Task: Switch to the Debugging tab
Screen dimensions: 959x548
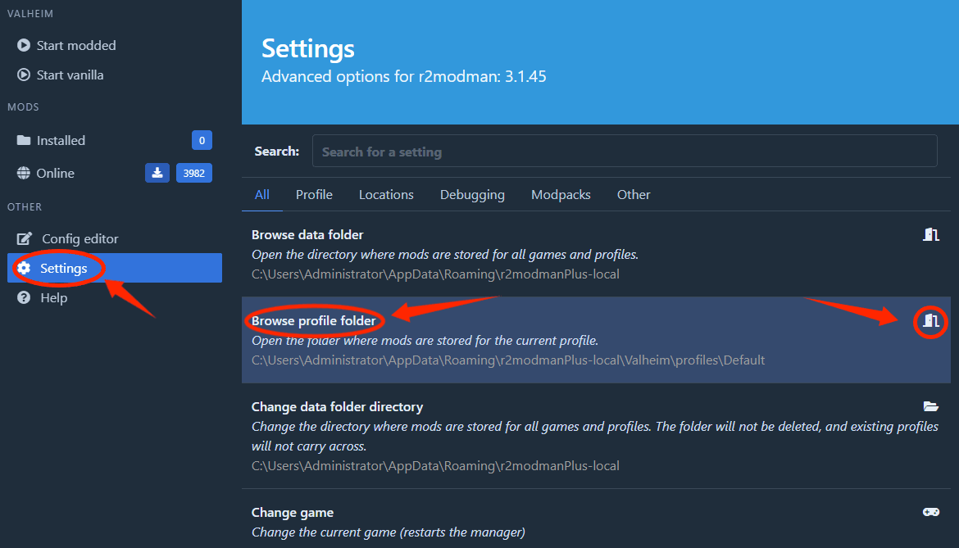Action: 472,194
